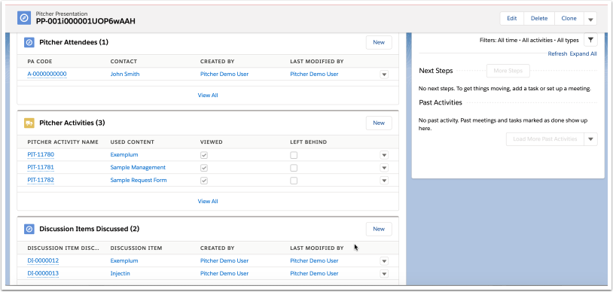Open row actions dropdown for PIT-11782
The height and width of the screenshot is (292, 613).
tap(384, 181)
